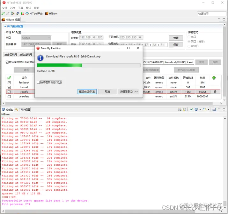This screenshot has height=214, width=228.
Task: Switch to the 控制台 tab
Action: (8, 109)
